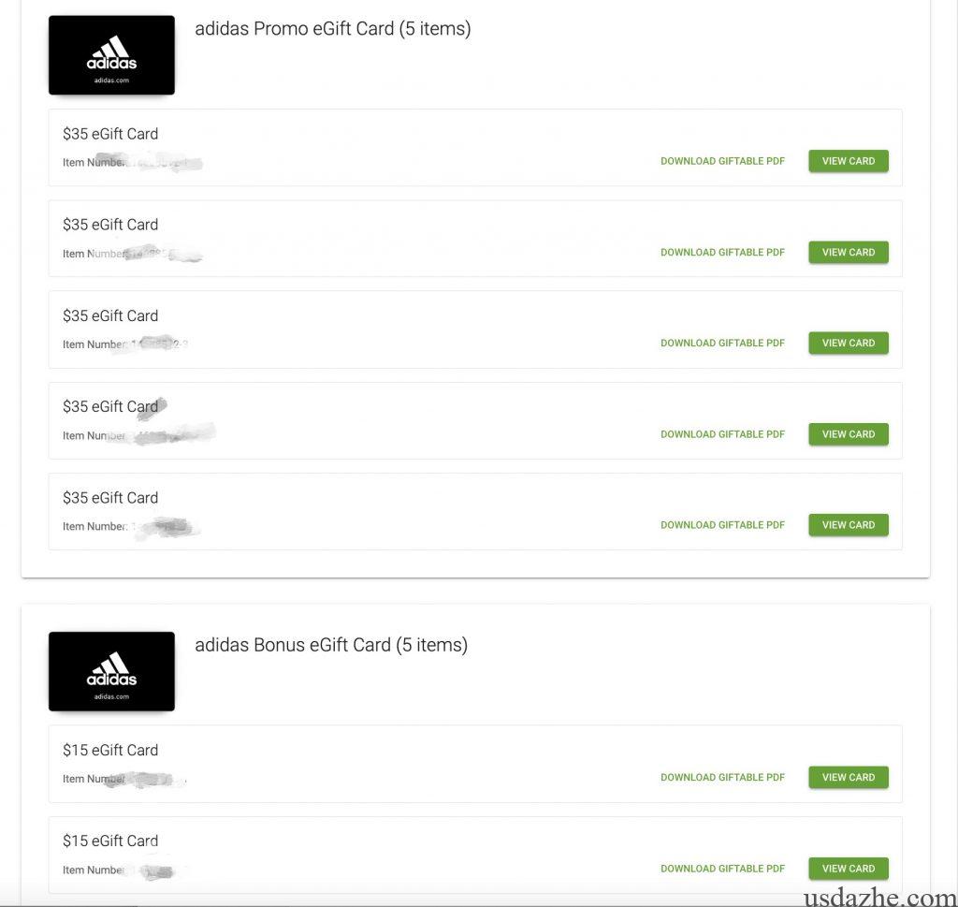Download giftable PDF for fourth $35 card
The height and width of the screenshot is (907, 958).
pos(722,434)
